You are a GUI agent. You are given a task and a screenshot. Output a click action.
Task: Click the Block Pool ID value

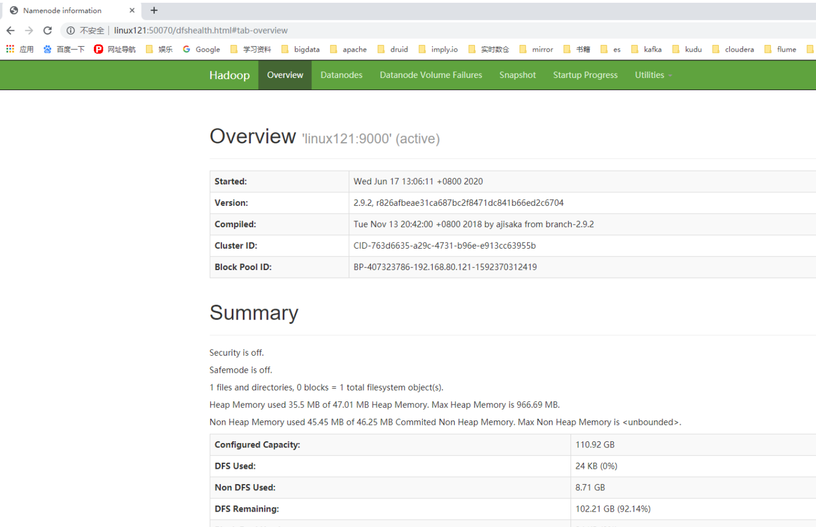[x=445, y=267]
